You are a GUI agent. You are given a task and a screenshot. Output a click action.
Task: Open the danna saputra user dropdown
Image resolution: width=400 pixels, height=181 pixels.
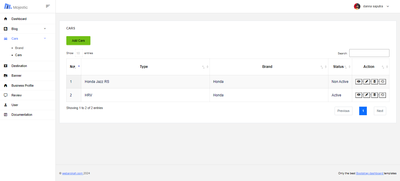pyautogui.click(x=372, y=6)
